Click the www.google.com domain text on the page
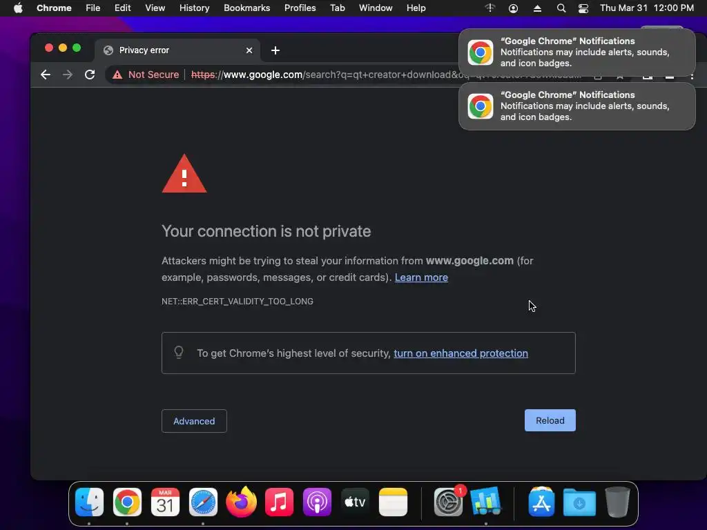 469,261
